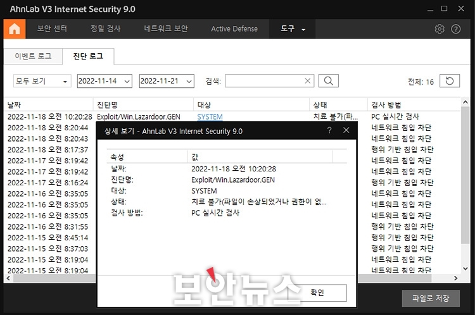Click the 값 column header in dialog
The width and height of the screenshot is (475, 315).
click(x=260, y=157)
